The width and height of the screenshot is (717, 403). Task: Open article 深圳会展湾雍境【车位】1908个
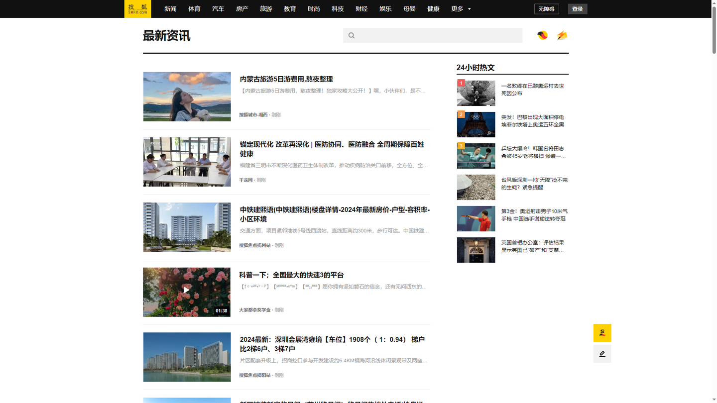pyautogui.click(x=332, y=344)
